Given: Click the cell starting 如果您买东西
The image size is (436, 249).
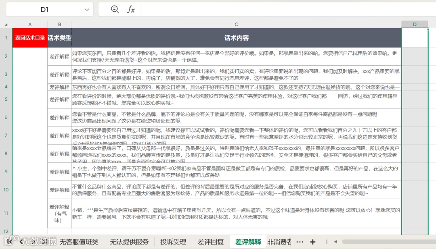Looking at the screenshot, I should 236,56.
